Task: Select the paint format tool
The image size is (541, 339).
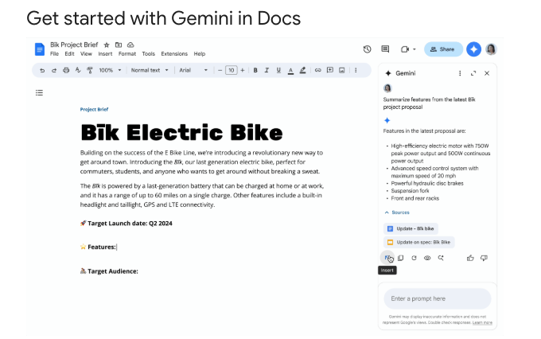Action: 90,70
